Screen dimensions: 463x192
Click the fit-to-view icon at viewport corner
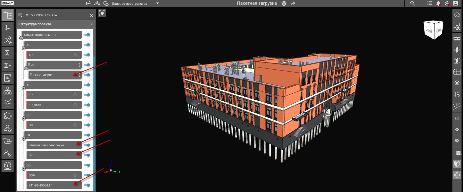pos(102,13)
